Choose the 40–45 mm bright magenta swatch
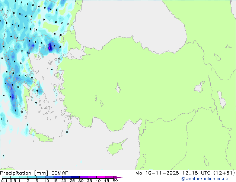The height and width of the screenshot is (182, 236). [x=101, y=177]
